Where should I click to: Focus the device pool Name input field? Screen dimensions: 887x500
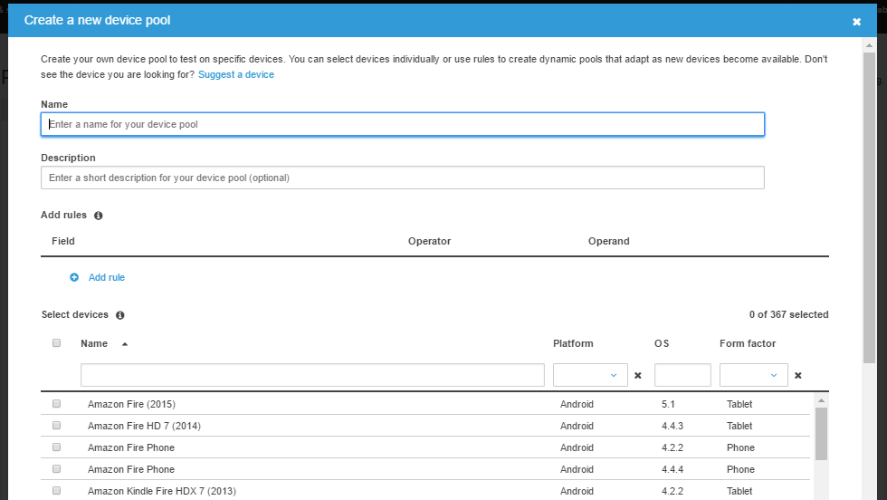403,124
